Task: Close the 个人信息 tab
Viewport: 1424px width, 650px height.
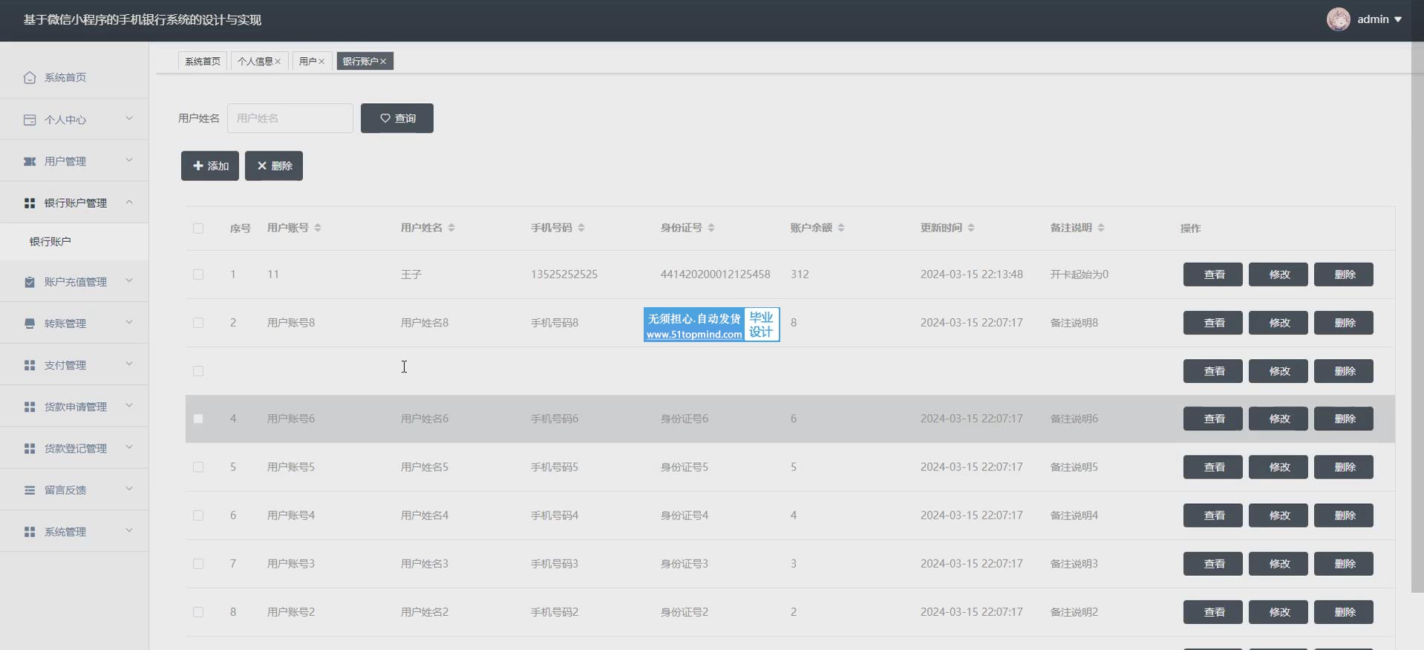Action: click(x=278, y=62)
